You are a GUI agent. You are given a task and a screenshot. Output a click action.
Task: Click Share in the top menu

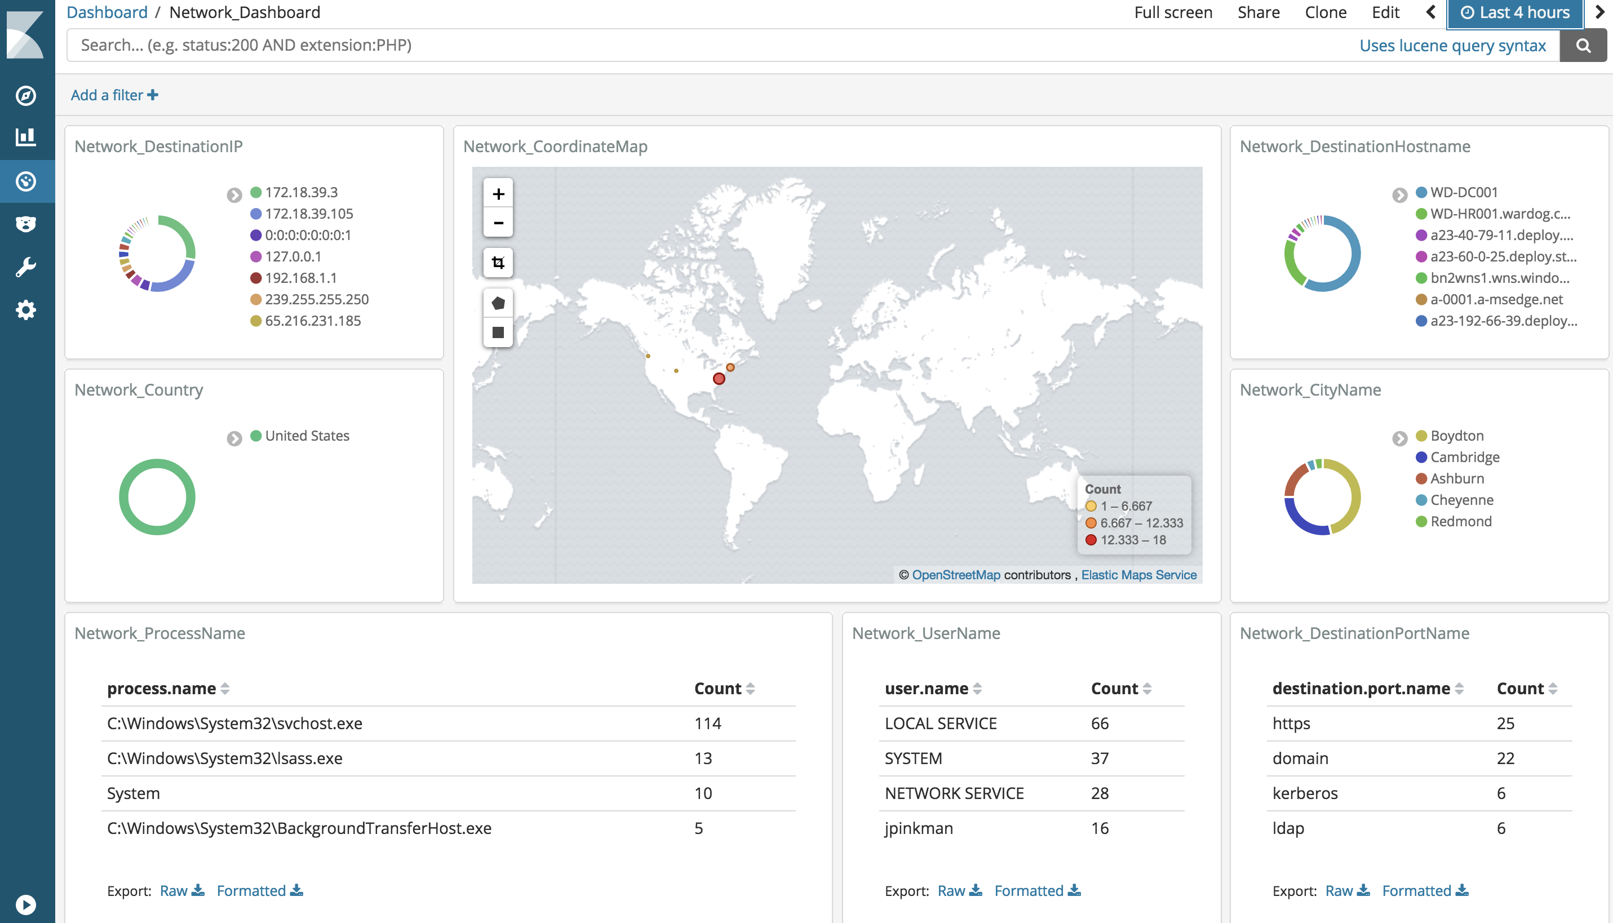pos(1258,12)
